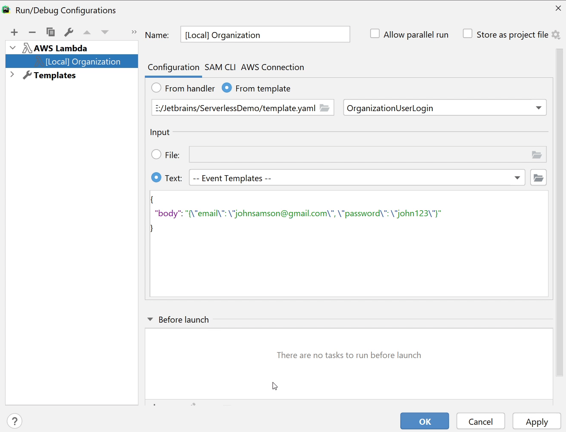This screenshot has width=566, height=432.
Task: Move configuration down the list
Action: 105,32
